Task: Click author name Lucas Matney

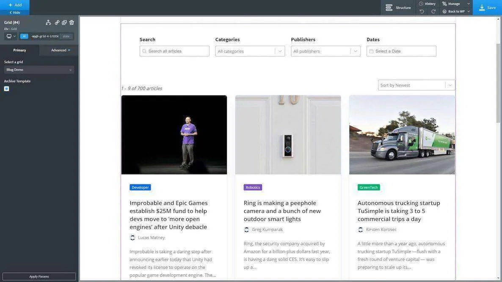Action: pyautogui.click(x=152, y=238)
